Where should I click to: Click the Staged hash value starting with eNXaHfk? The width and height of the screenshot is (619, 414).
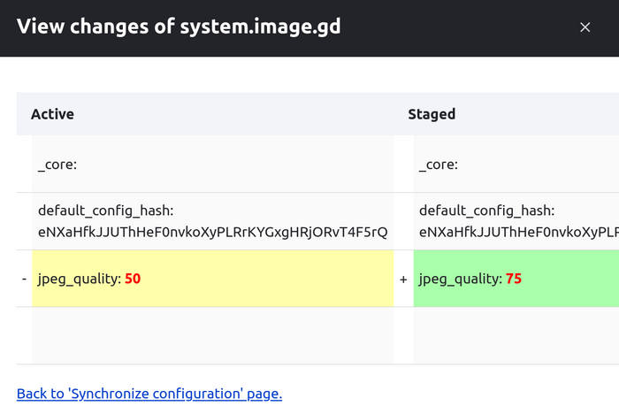pos(517,233)
